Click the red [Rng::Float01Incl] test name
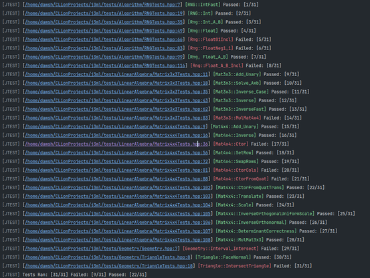 (x=210, y=39)
